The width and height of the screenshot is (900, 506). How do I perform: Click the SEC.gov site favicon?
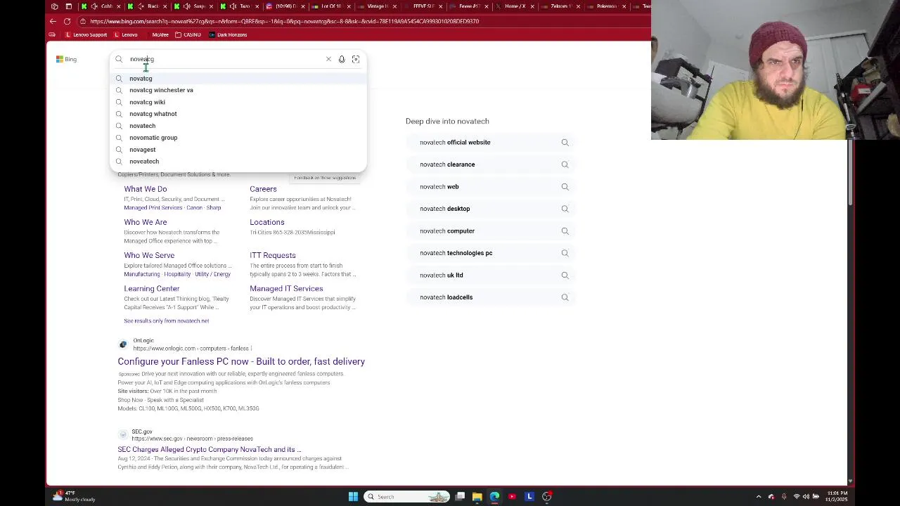123,435
